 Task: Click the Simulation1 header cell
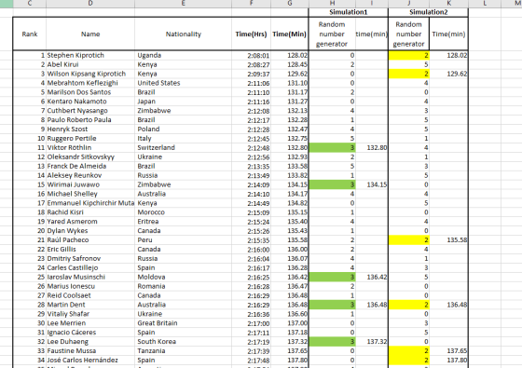[349, 12]
